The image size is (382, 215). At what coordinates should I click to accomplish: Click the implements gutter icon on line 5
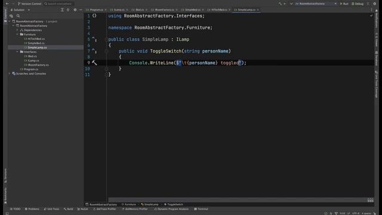(x=94, y=39)
